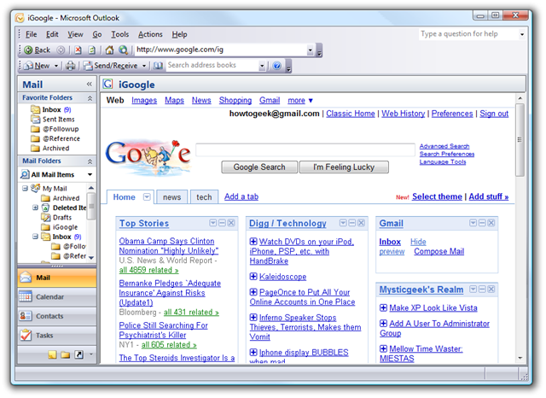
Task: Close the Mysticgeek's Realm gadget
Action: 491,290
